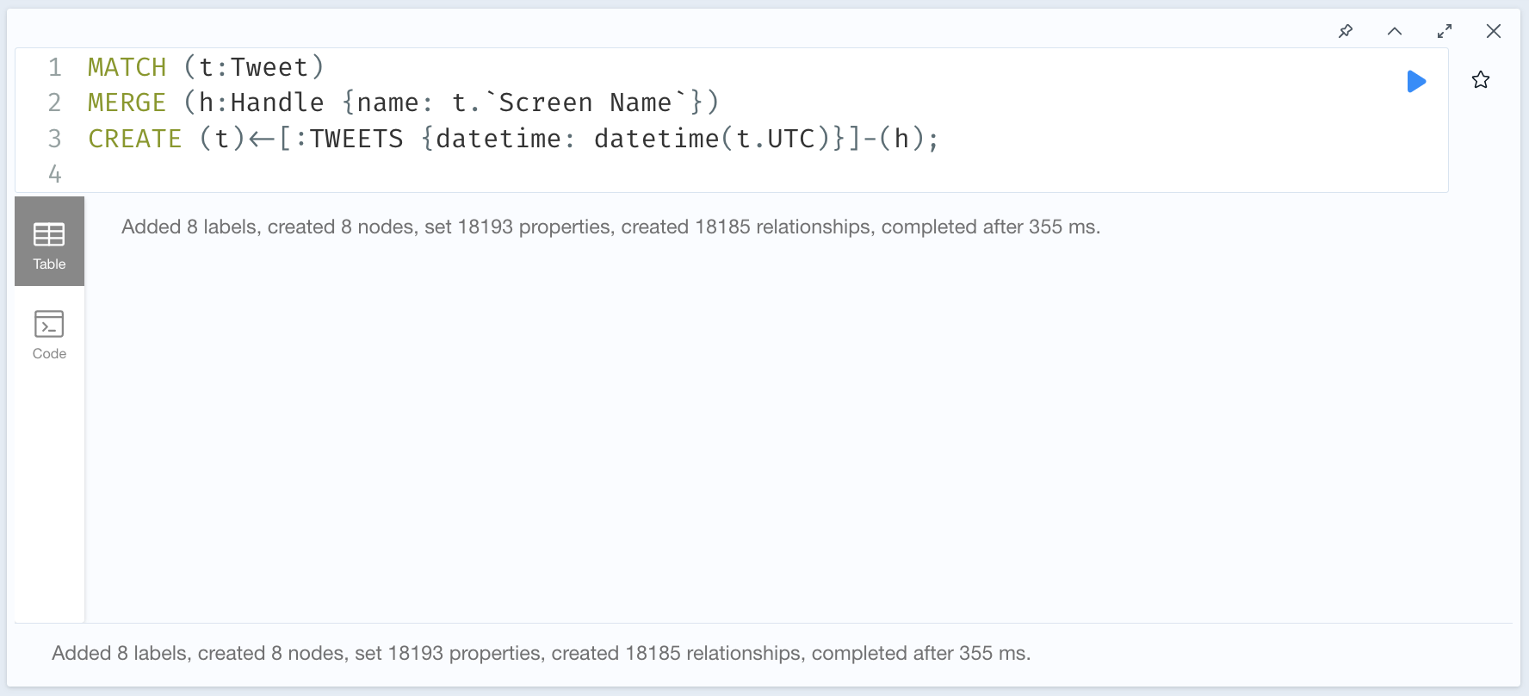1529x696 pixels.
Task: Click the CREATE TWEETS relationship line
Action: click(x=513, y=139)
